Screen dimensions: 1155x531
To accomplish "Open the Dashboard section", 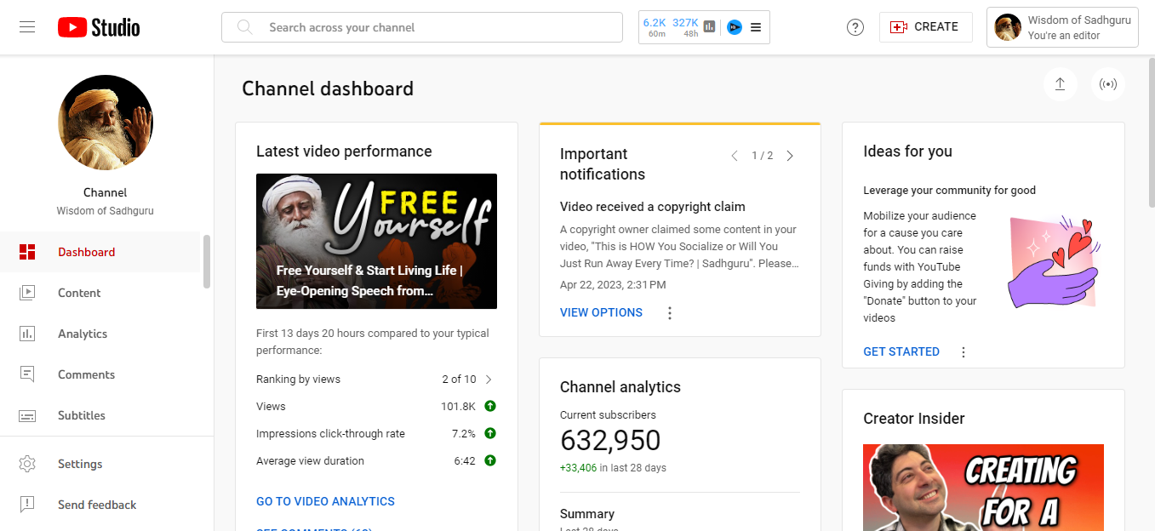I will click(x=100, y=252).
